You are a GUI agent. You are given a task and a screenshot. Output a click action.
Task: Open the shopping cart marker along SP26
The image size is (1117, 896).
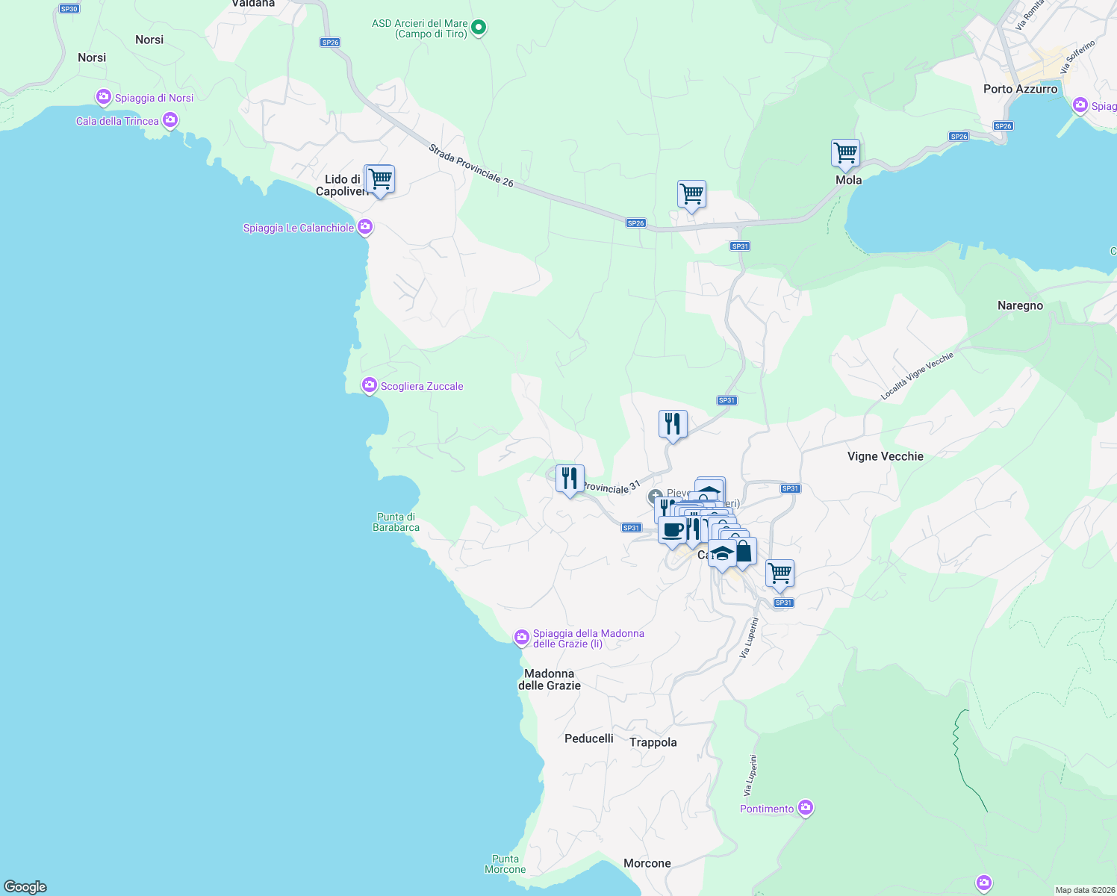pyautogui.click(x=691, y=195)
